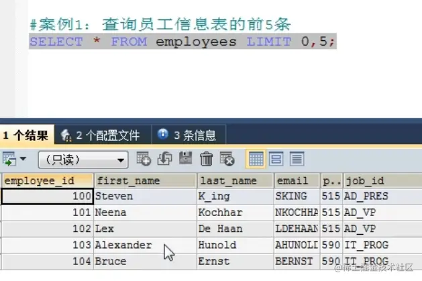This screenshot has height=281, width=422.
Task: Click the delete row trash icon
Action: click(206, 159)
